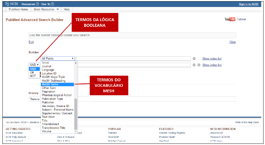The image size is (265, 145).
Task: Open Research at NCBI footer link
Action: tap(220, 137)
